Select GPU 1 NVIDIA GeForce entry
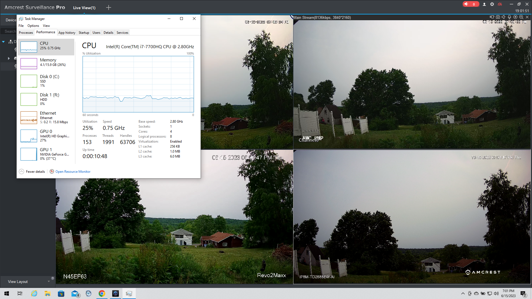Screen dimensions: 532x299 [x=46, y=154]
